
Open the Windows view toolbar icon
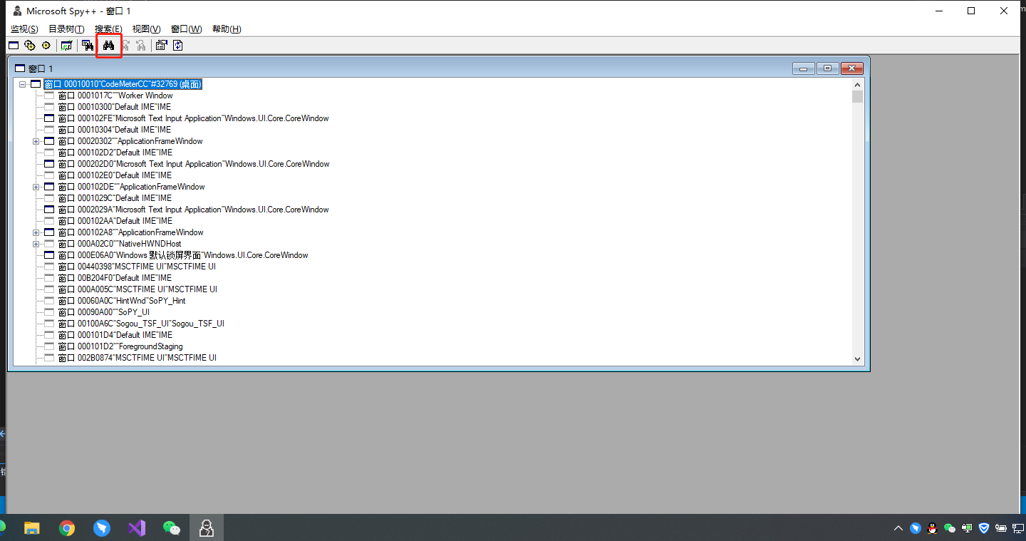pyautogui.click(x=13, y=46)
